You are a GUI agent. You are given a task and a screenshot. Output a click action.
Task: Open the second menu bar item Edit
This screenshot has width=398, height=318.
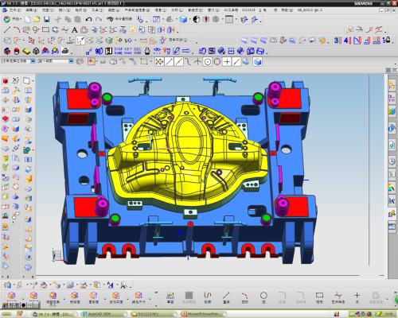31,10
